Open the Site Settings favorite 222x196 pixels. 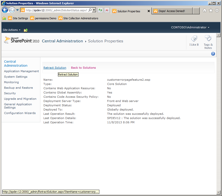tap(18, 18)
